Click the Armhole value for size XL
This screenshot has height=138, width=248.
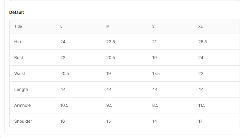[202, 105]
